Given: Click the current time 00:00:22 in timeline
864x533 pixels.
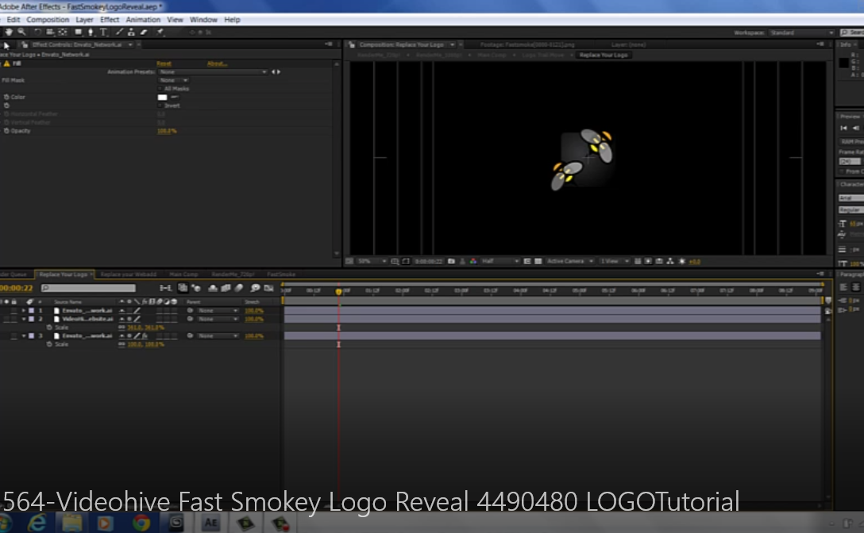Looking at the screenshot, I should [17, 288].
